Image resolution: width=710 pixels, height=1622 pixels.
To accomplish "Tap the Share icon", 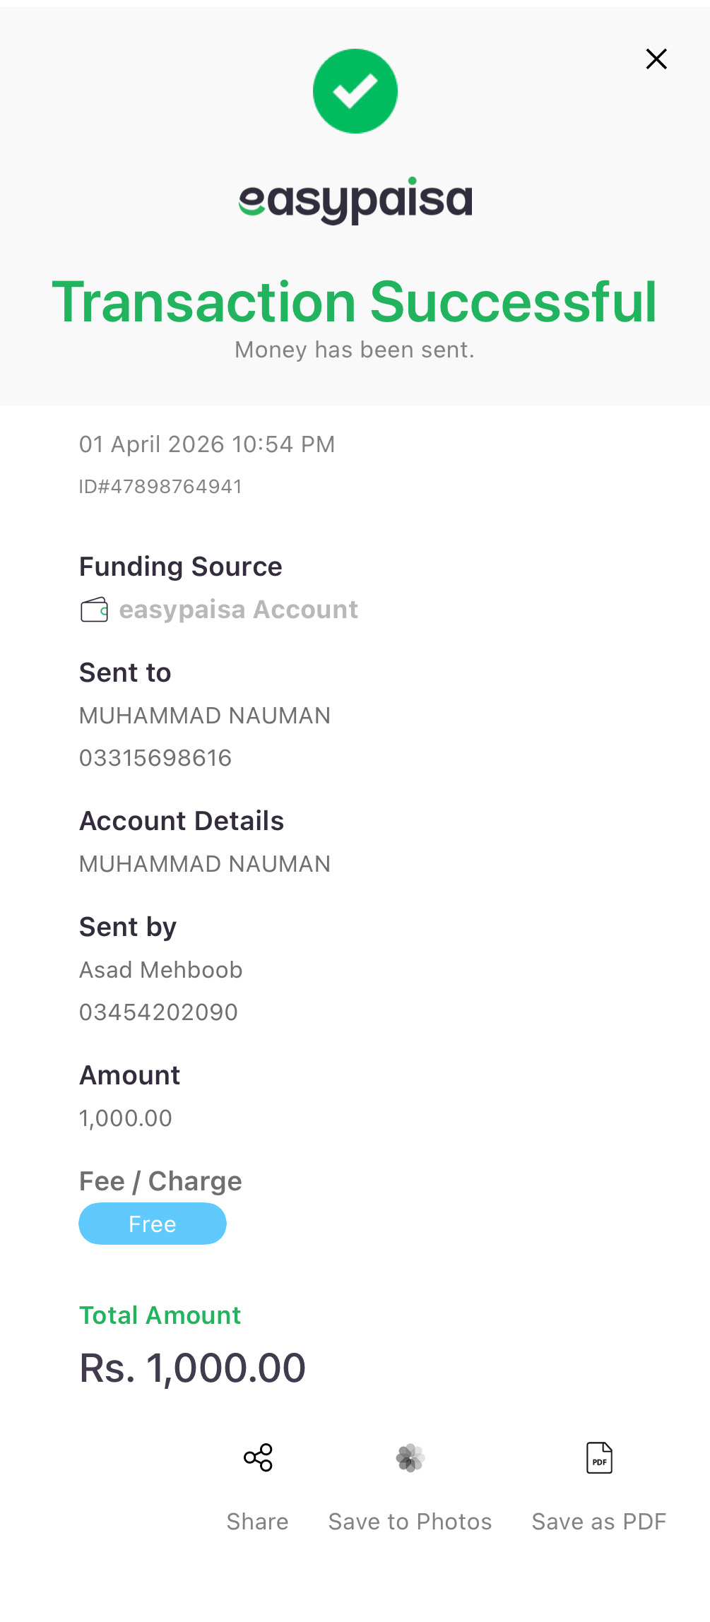I will click(x=258, y=1457).
